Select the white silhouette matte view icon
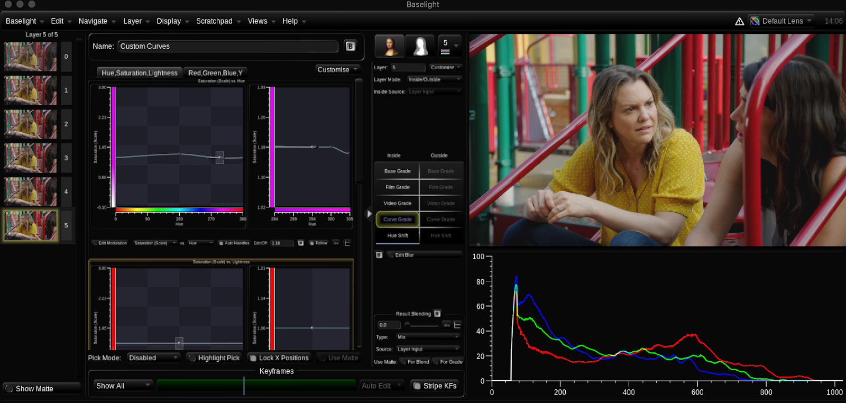The height and width of the screenshot is (403, 846). (420, 46)
